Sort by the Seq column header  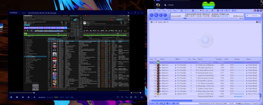click(151, 59)
